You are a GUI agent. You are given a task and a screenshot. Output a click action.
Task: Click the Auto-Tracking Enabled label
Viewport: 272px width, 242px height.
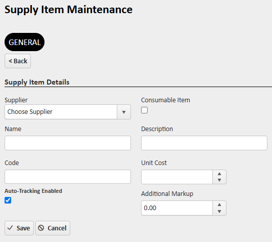pos(33,191)
